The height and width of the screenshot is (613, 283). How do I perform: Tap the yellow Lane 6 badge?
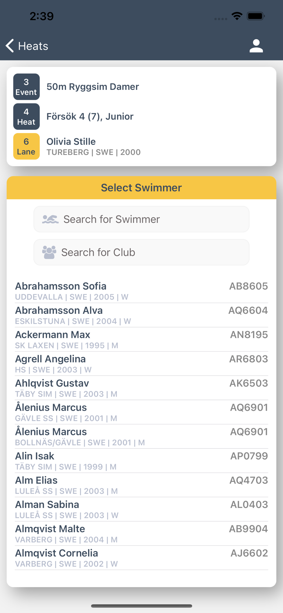pos(26,146)
